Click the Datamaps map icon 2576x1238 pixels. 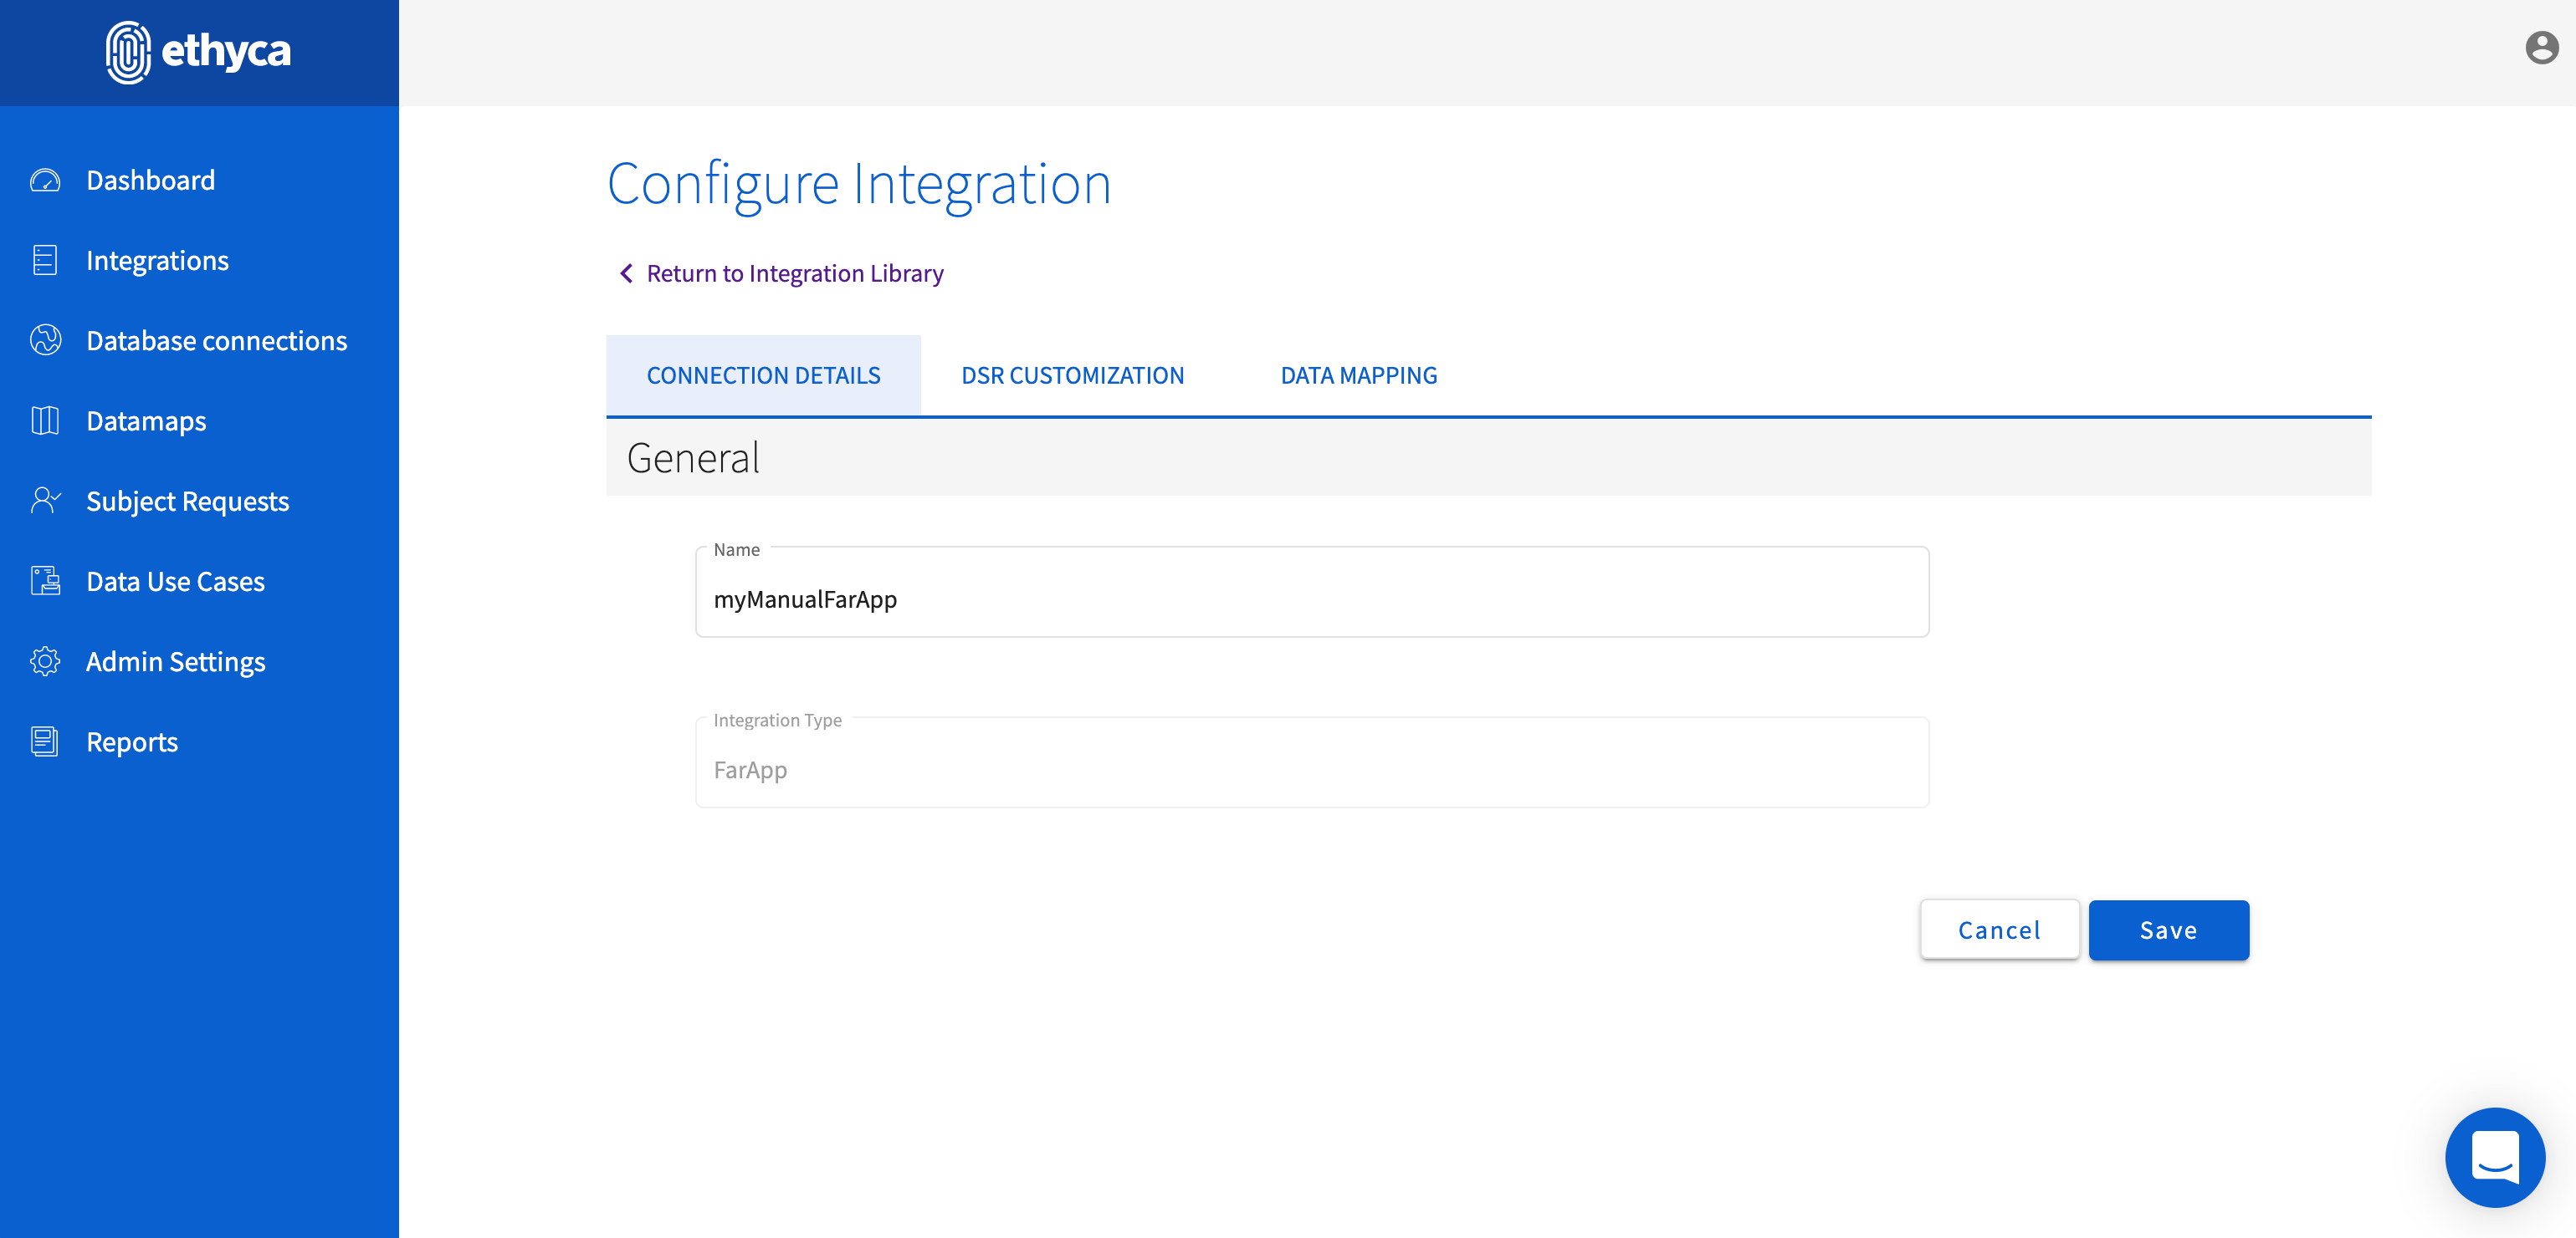pos(45,420)
